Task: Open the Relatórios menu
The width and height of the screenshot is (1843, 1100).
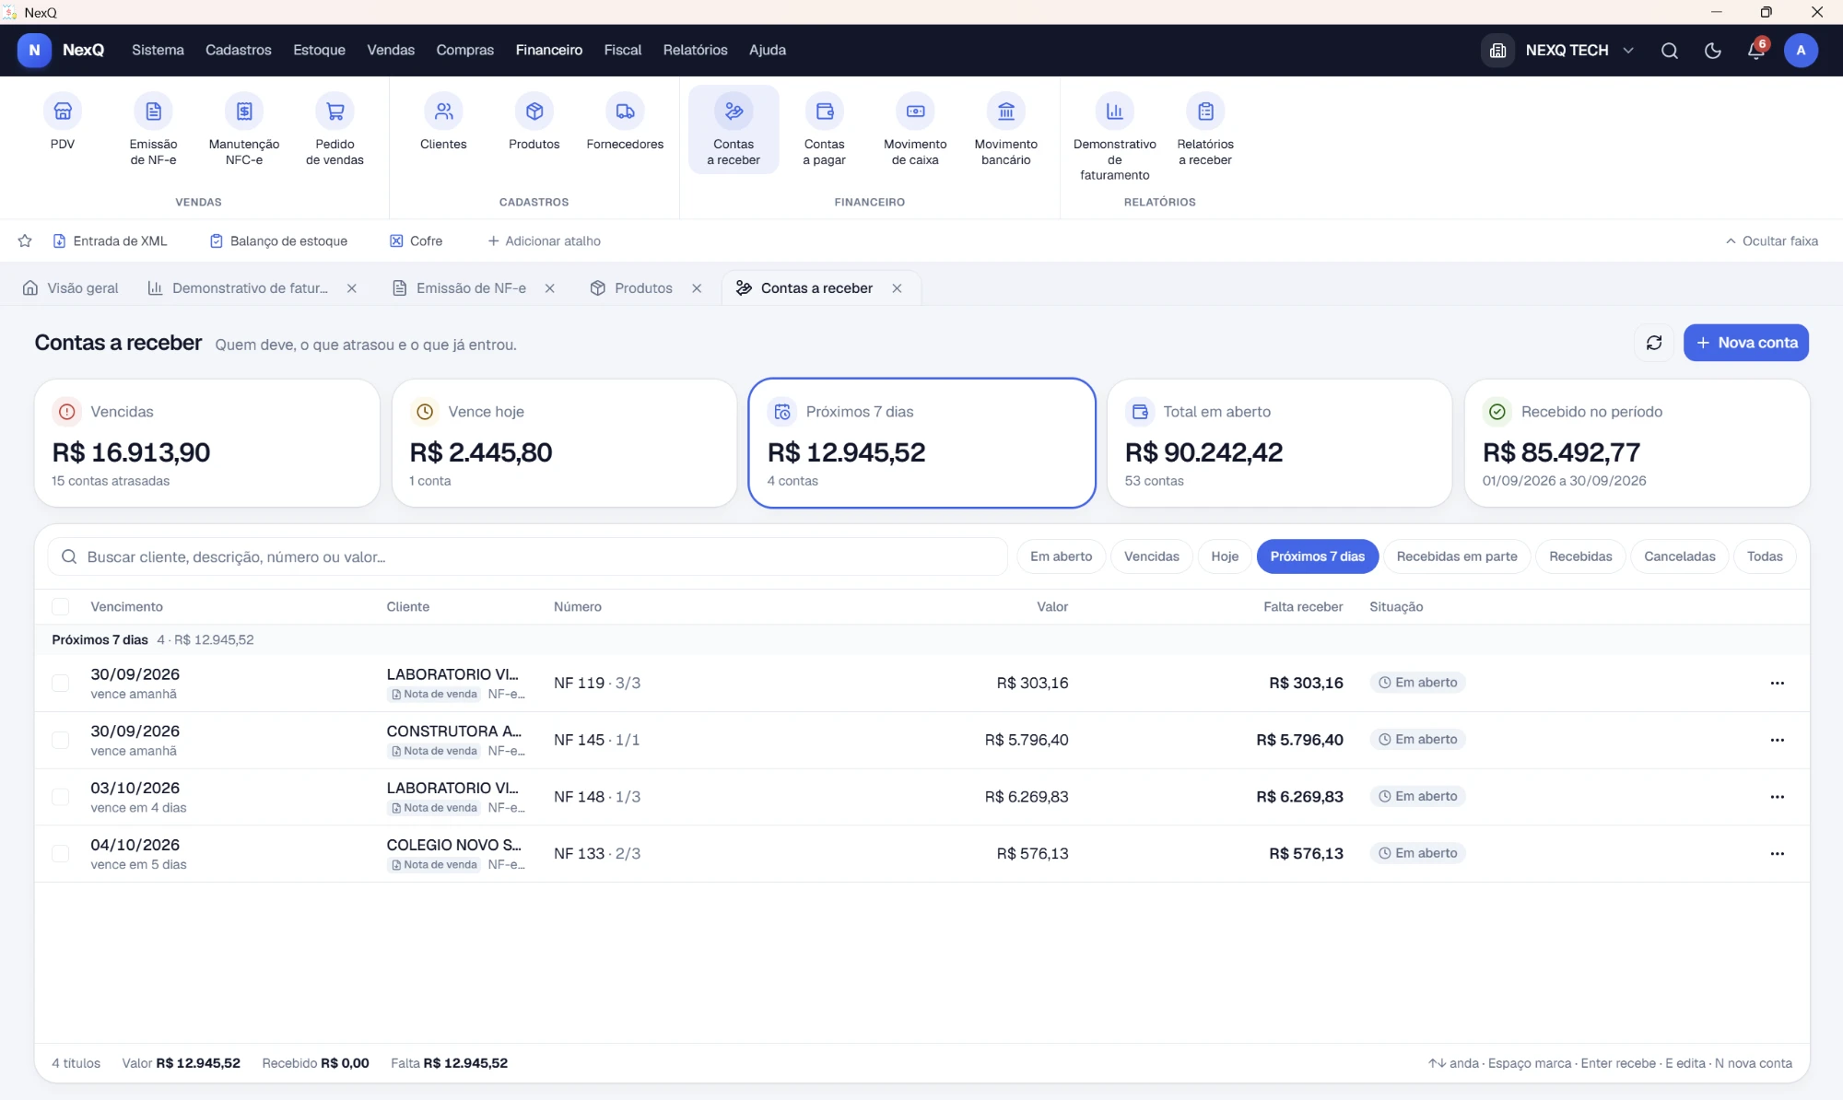Action: click(695, 51)
